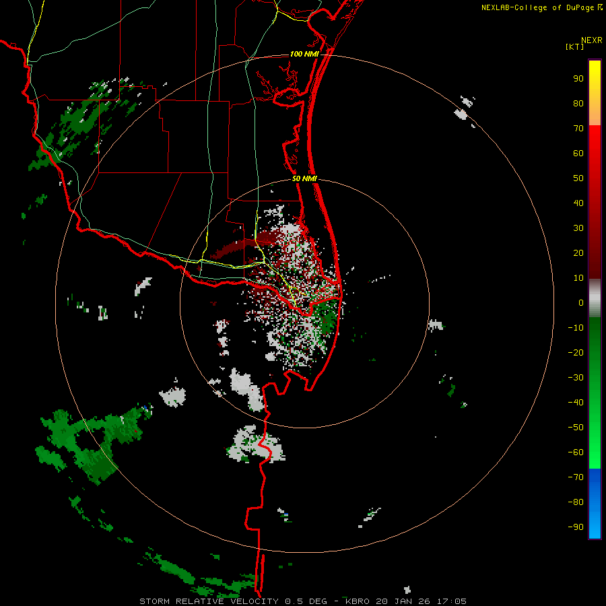606x606 pixels.
Task: Click the gray zero-velocity band of color bar
Action: pyautogui.click(x=595, y=298)
